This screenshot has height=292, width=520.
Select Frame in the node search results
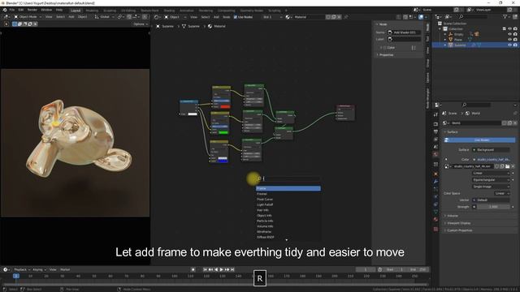tap(288, 188)
